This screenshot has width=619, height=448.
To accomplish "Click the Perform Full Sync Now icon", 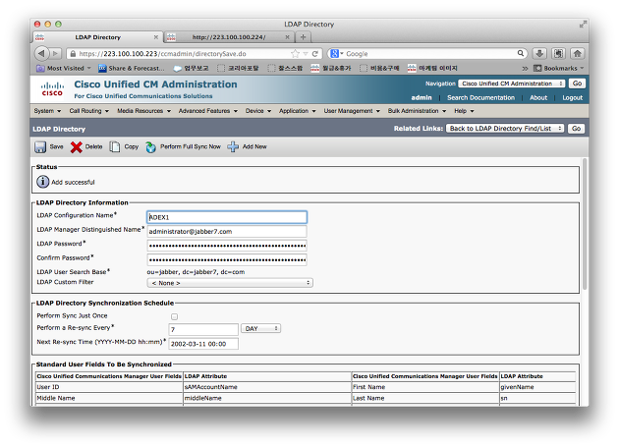I will (x=150, y=146).
